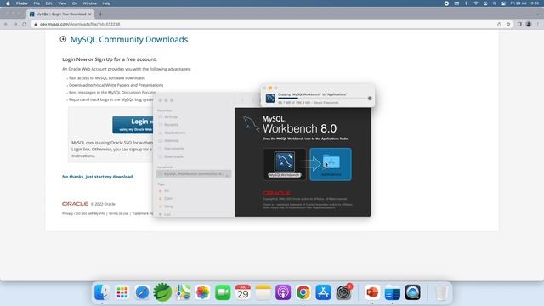Click the Chrome share icon in address bar
The image size is (544, 306).
499,24
